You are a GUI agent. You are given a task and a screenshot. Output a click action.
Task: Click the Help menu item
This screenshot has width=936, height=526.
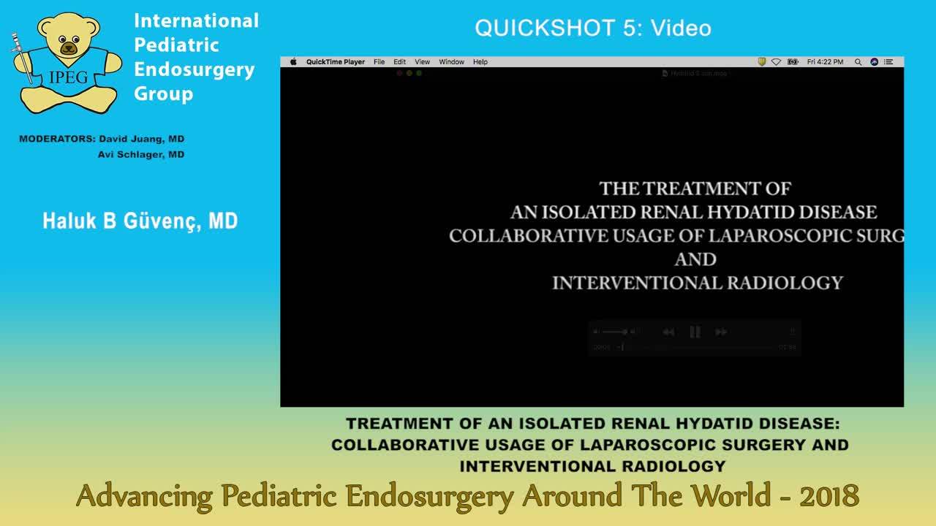(480, 61)
